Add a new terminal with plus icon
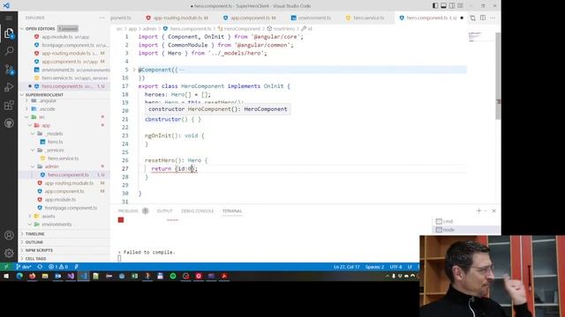This screenshot has width=565, height=317. tap(478, 211)
